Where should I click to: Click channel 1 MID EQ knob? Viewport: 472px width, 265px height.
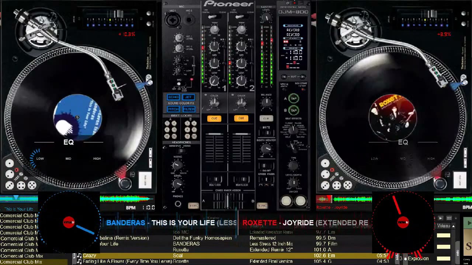click(x=215, y=63)
